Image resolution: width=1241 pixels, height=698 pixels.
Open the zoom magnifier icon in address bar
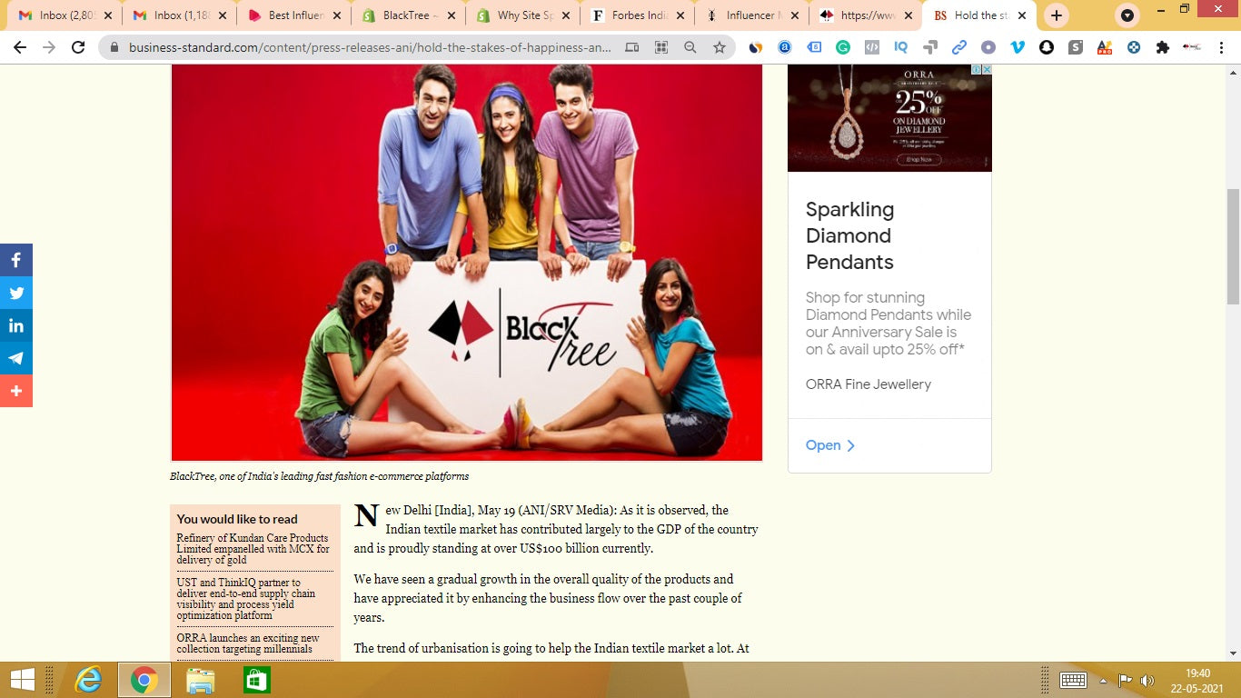pyautogui.click(x=690, y=47)
